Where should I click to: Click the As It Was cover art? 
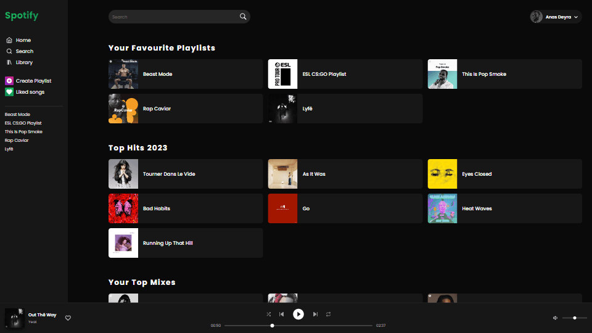tap(283, 174)
